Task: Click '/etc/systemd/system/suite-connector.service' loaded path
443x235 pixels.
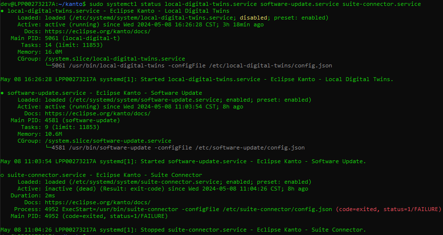Action: click(x=146, y=182)
